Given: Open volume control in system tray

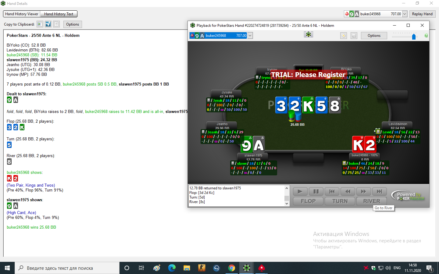Looking at the screenshot, I should [x=388, y=268].
